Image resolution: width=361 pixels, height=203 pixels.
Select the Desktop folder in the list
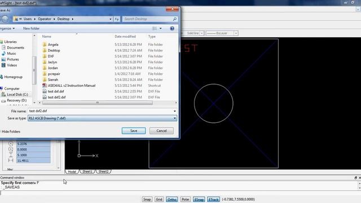54,50
